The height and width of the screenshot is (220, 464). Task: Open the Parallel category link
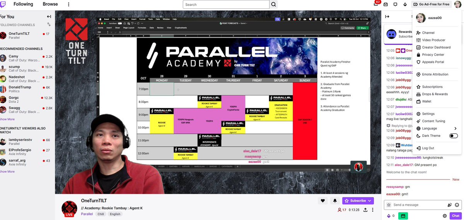[87, 214]
